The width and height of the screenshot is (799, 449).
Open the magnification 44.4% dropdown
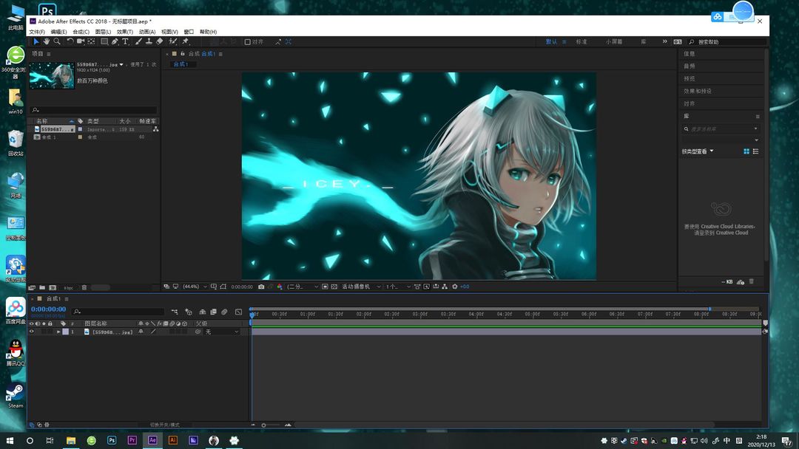coord(195,287)
